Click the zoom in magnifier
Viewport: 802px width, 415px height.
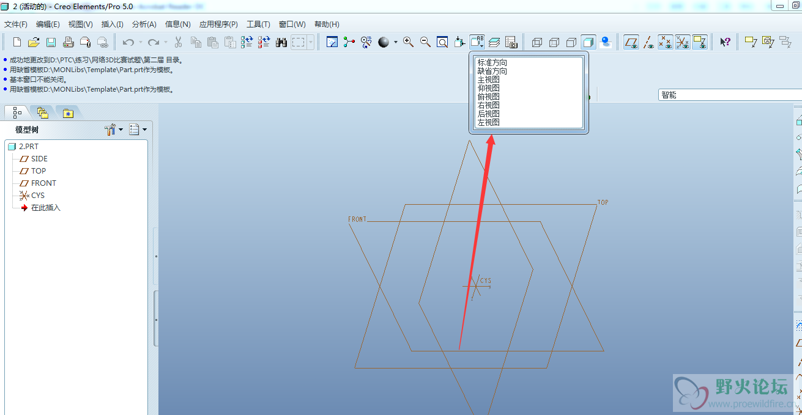[408, 42]
